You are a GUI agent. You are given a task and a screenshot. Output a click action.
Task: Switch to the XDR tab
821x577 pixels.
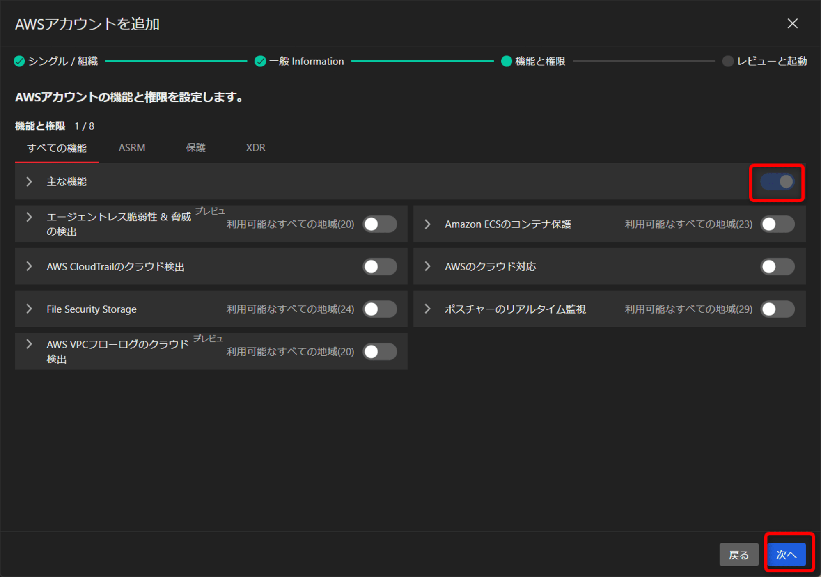click(255, 148)
